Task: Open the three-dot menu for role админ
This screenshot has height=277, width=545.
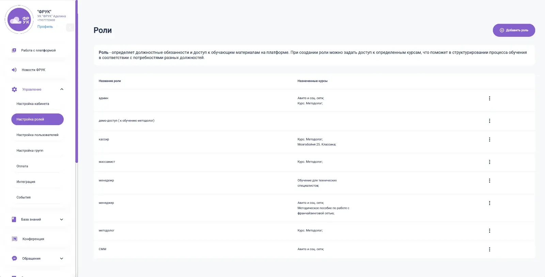Action: pyautogui.click(x=489, y=98)
